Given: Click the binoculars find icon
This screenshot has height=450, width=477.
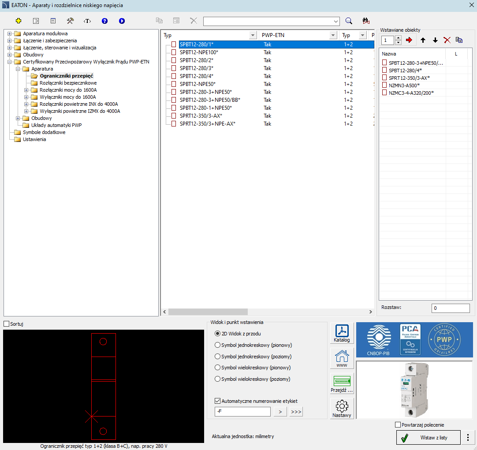Looking at the screenshot, I should click(366, 21).
